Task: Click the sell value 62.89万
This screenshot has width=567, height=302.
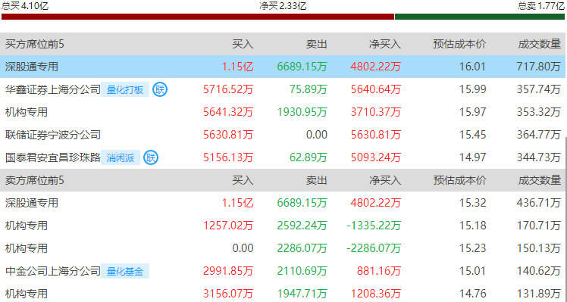Action: [x=309, y=157]
